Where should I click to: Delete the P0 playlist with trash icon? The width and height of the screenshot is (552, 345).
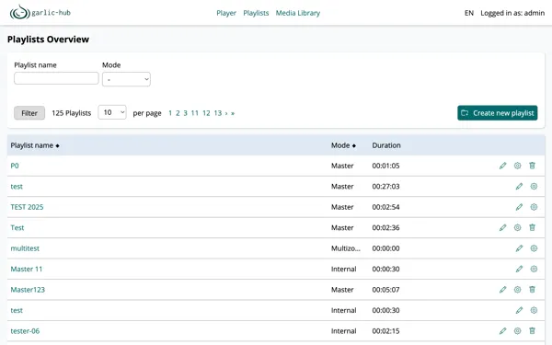(533, 166)
